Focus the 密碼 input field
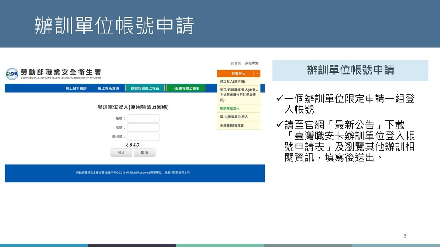 tap(143, 127)
